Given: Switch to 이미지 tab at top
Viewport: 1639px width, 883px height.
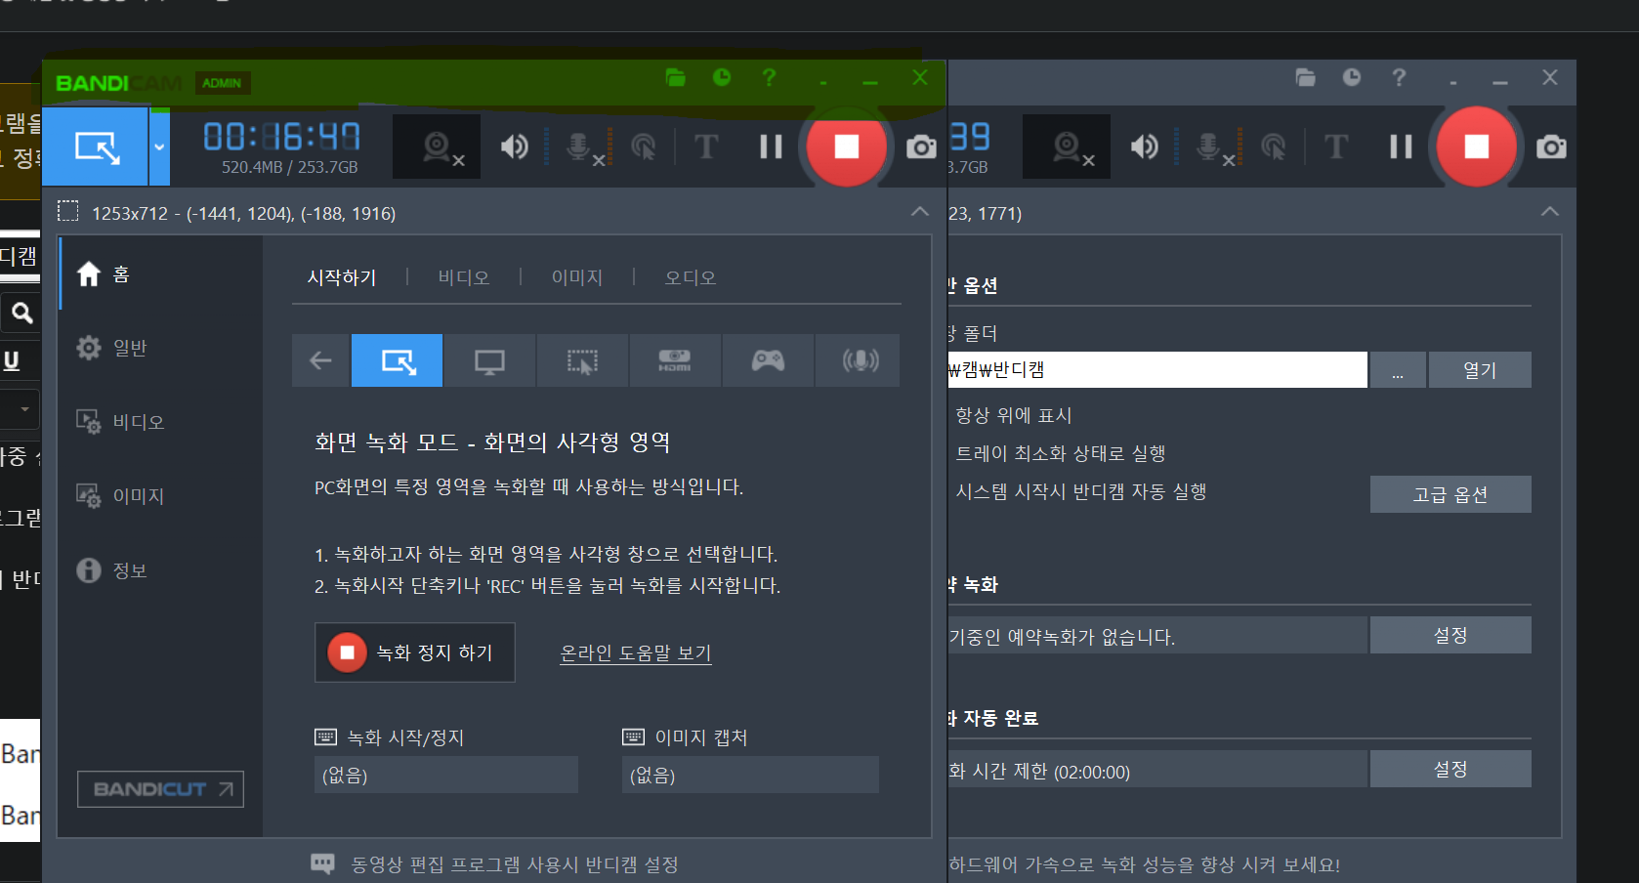Looking at the screenshot, I should (x=577, y=277).
